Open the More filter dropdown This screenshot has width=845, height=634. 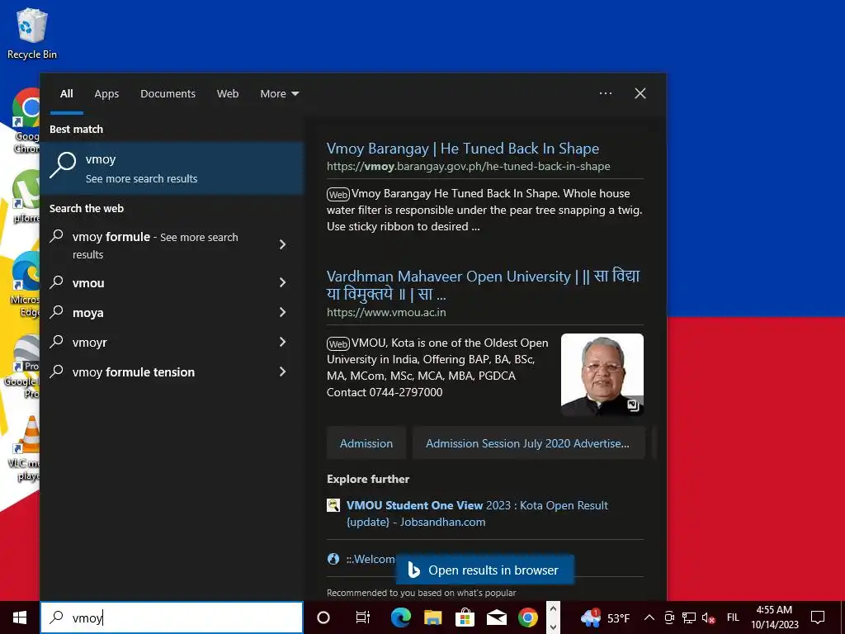pyautogui.click(x=279, y=94)
